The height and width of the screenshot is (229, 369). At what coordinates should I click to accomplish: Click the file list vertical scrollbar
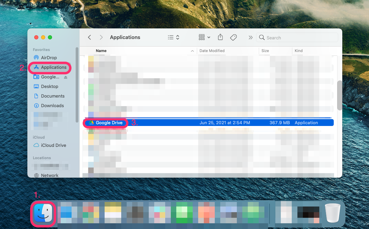[x=339, y=95]
